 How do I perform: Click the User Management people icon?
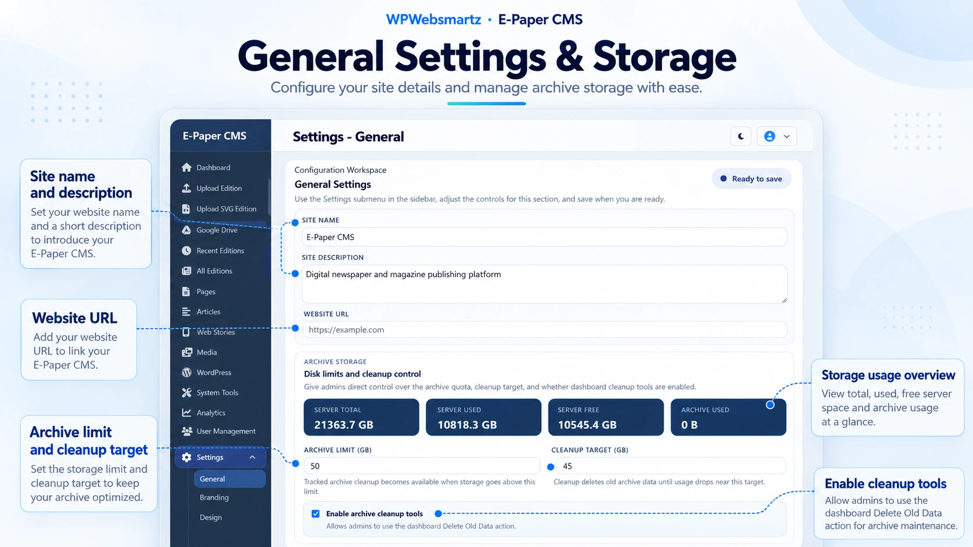[x=187, y=431]
